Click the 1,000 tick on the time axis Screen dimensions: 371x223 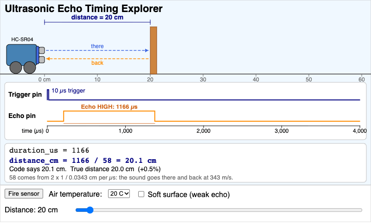click(125, 131)
